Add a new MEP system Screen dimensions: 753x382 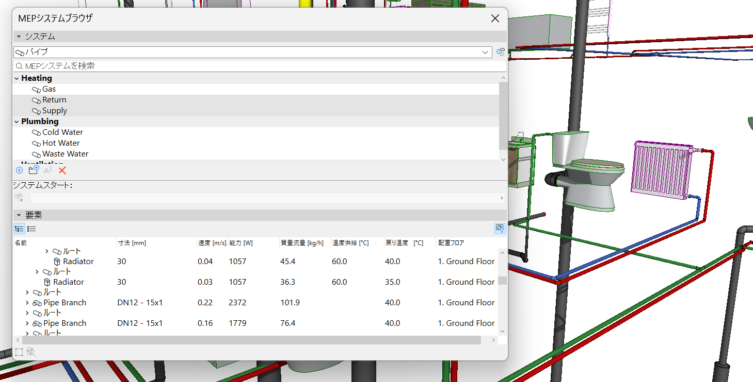(x=19, y=170)
